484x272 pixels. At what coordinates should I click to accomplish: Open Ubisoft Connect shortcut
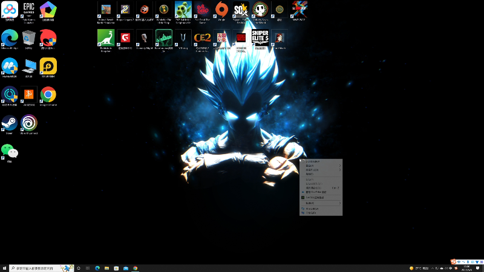point(28,125)
